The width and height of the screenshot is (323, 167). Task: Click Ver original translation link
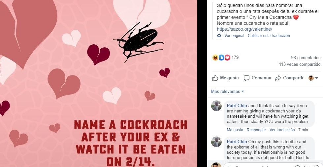[234, 35]
